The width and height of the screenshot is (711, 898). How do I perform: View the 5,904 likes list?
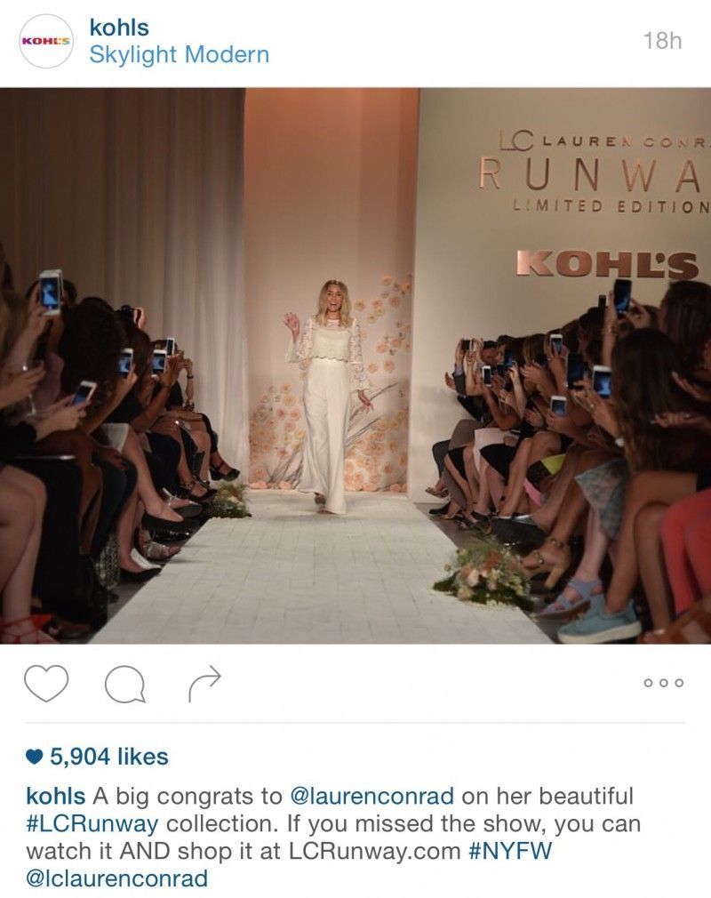(108, 757)
